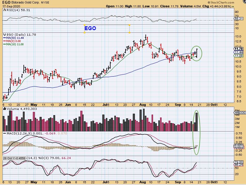Click the %D(3) 79.00 stochastic label
246x185 pixels.
pyautogui.click(x=49, y=158)
